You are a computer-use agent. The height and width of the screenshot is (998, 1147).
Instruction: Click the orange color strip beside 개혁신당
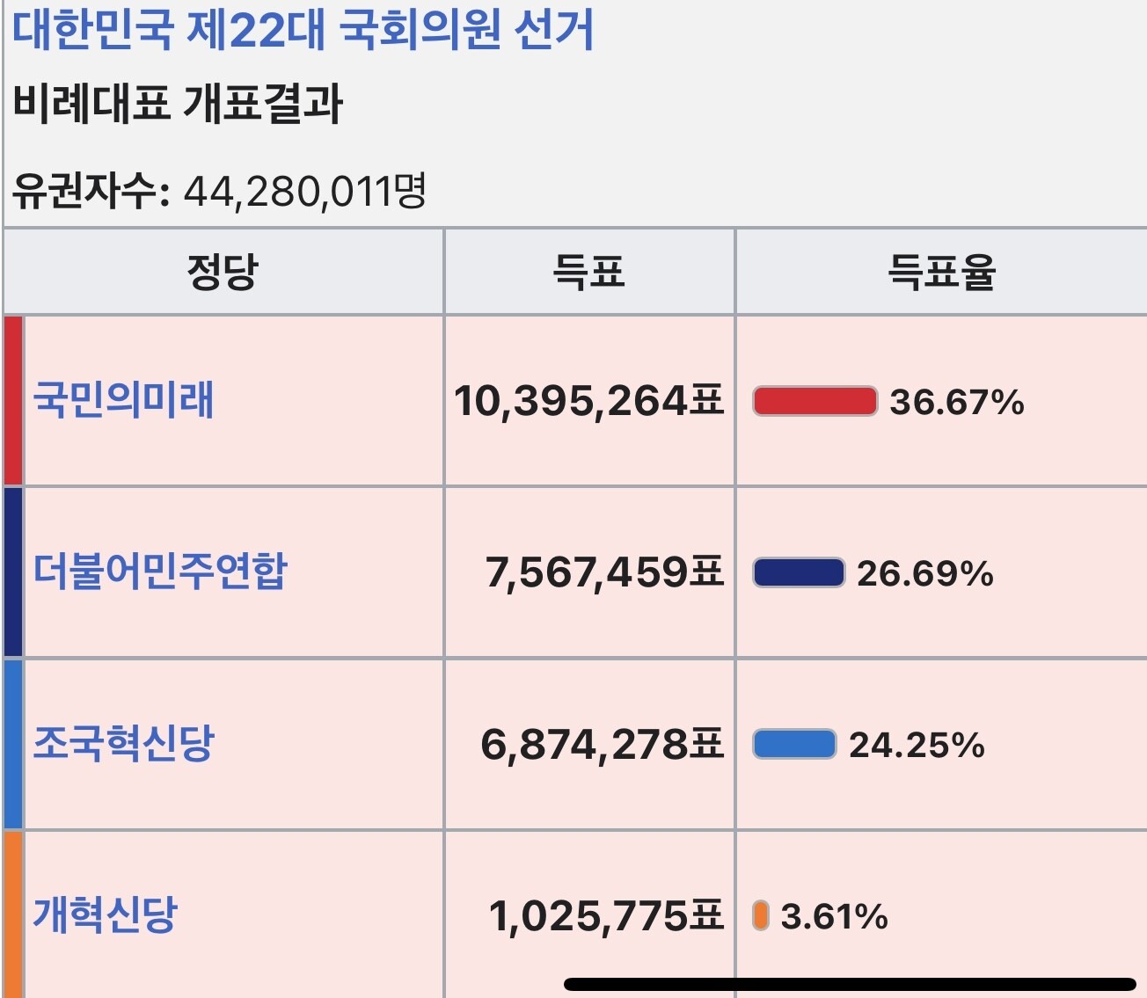[x=13, y=914]
